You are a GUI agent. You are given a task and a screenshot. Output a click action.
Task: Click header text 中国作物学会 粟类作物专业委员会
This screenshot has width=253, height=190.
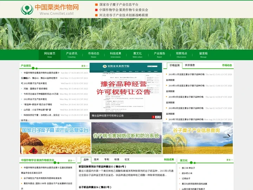(124, 10)
